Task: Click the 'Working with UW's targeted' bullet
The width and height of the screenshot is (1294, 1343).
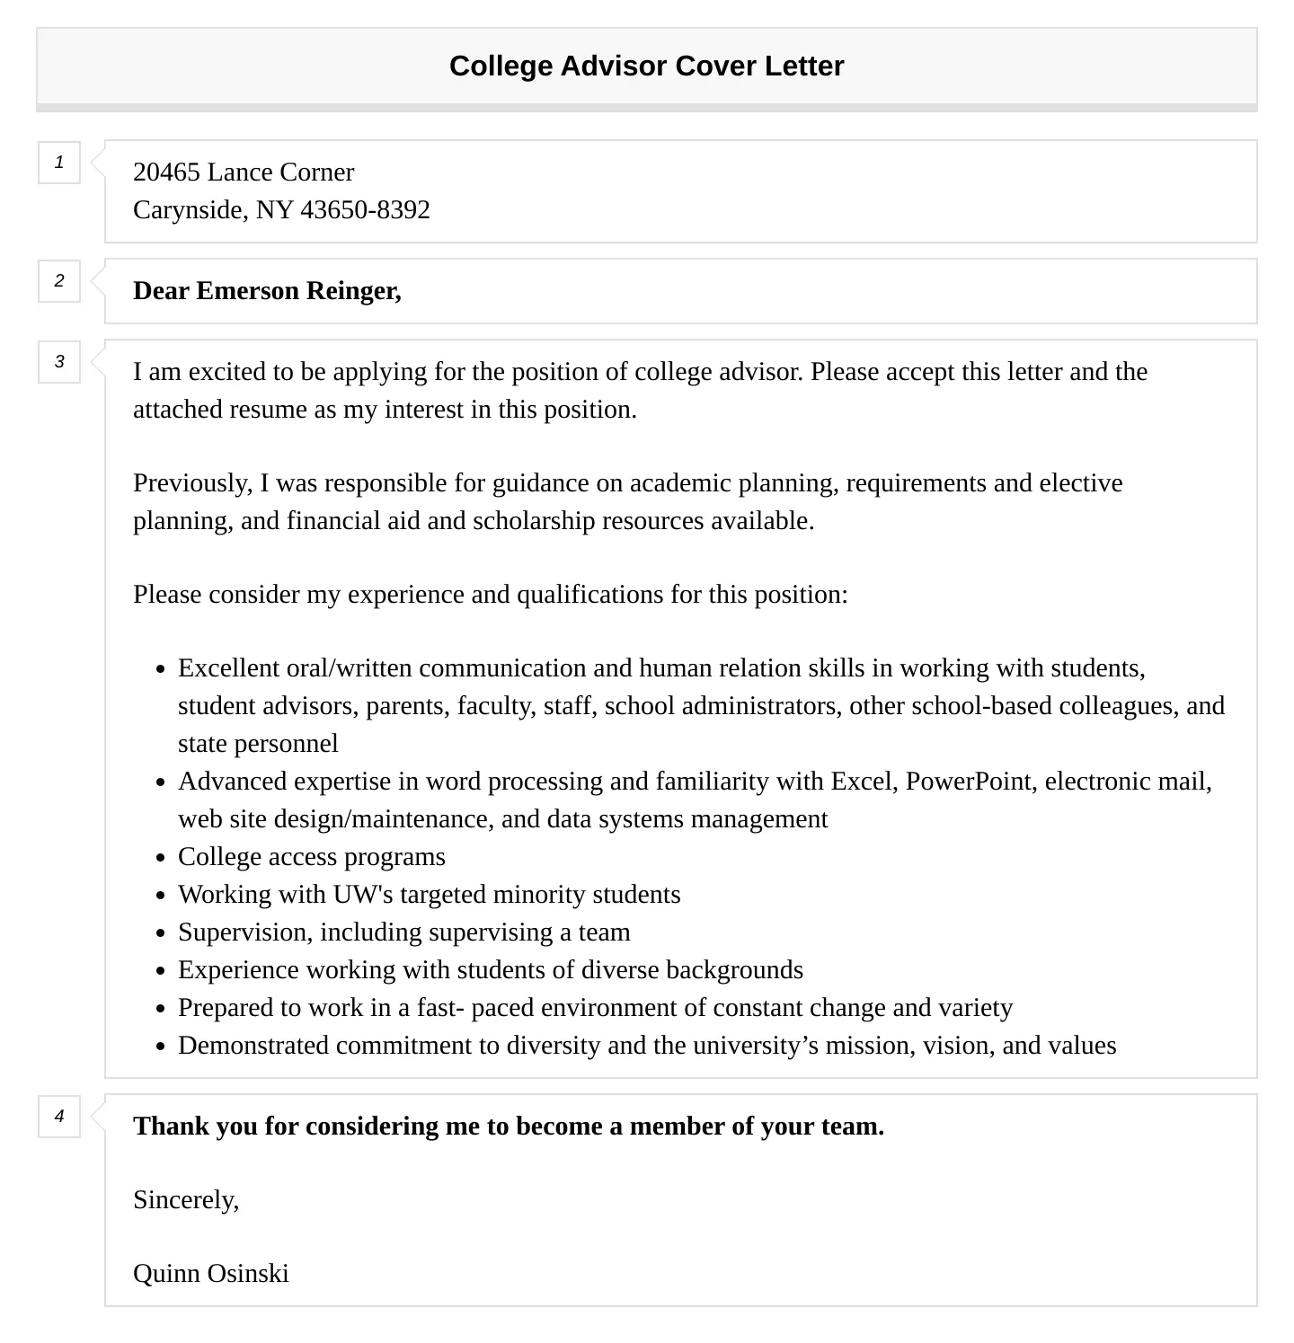Action: [429, 895]
